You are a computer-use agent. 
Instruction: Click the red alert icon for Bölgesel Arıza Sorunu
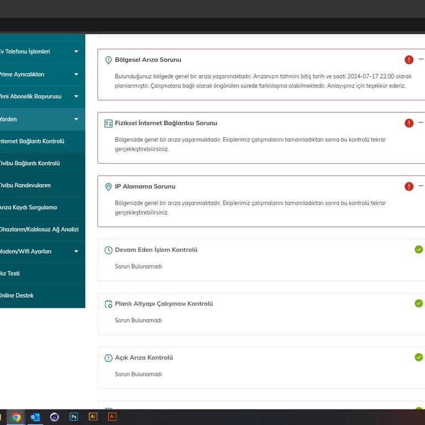point(409,60)
